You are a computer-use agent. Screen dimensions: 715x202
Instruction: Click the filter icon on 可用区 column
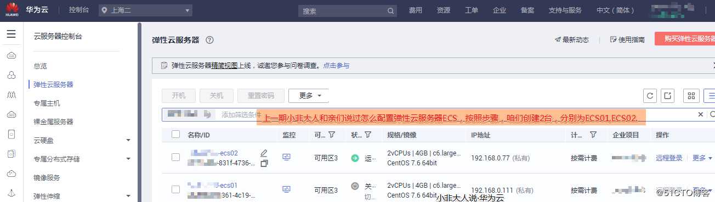coord(332,135)
